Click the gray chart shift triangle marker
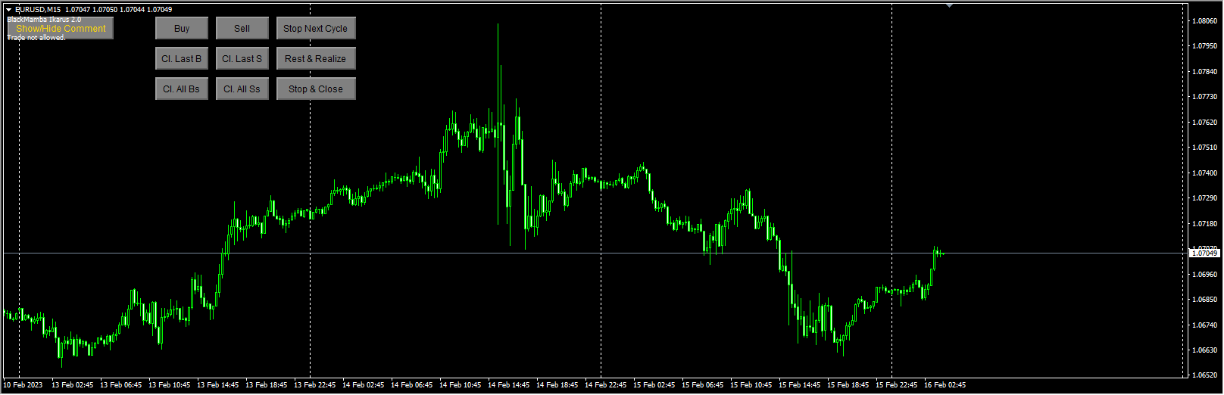Image resolution: width=1224 pixels, height=395 pixels. click(949, 5)
